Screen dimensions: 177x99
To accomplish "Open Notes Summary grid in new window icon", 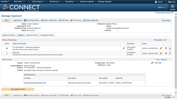I will 165,40.
